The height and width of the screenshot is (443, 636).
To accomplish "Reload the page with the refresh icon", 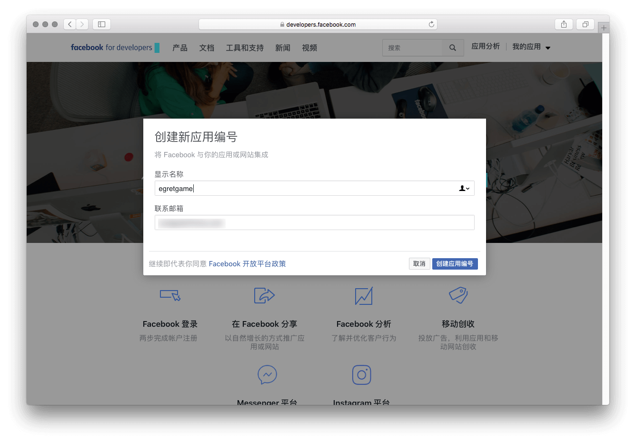I will click(431, 24).
